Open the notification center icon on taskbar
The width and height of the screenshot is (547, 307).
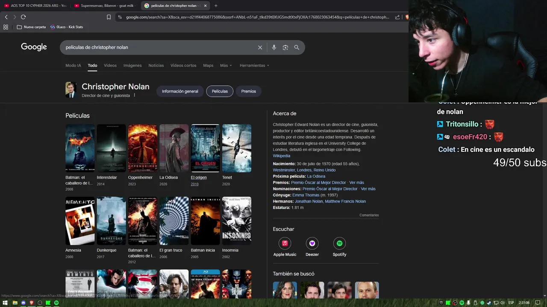[538, 303]
